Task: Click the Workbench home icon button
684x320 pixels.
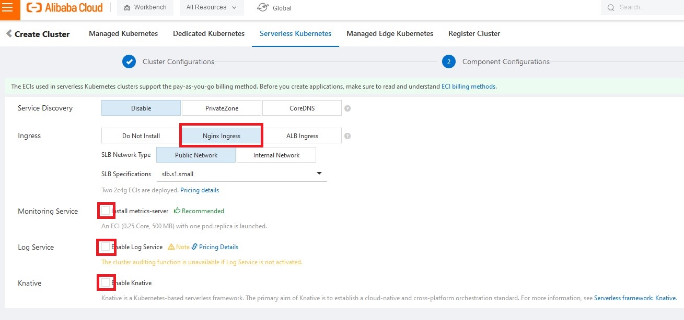Action: click(x=127, y=8)
